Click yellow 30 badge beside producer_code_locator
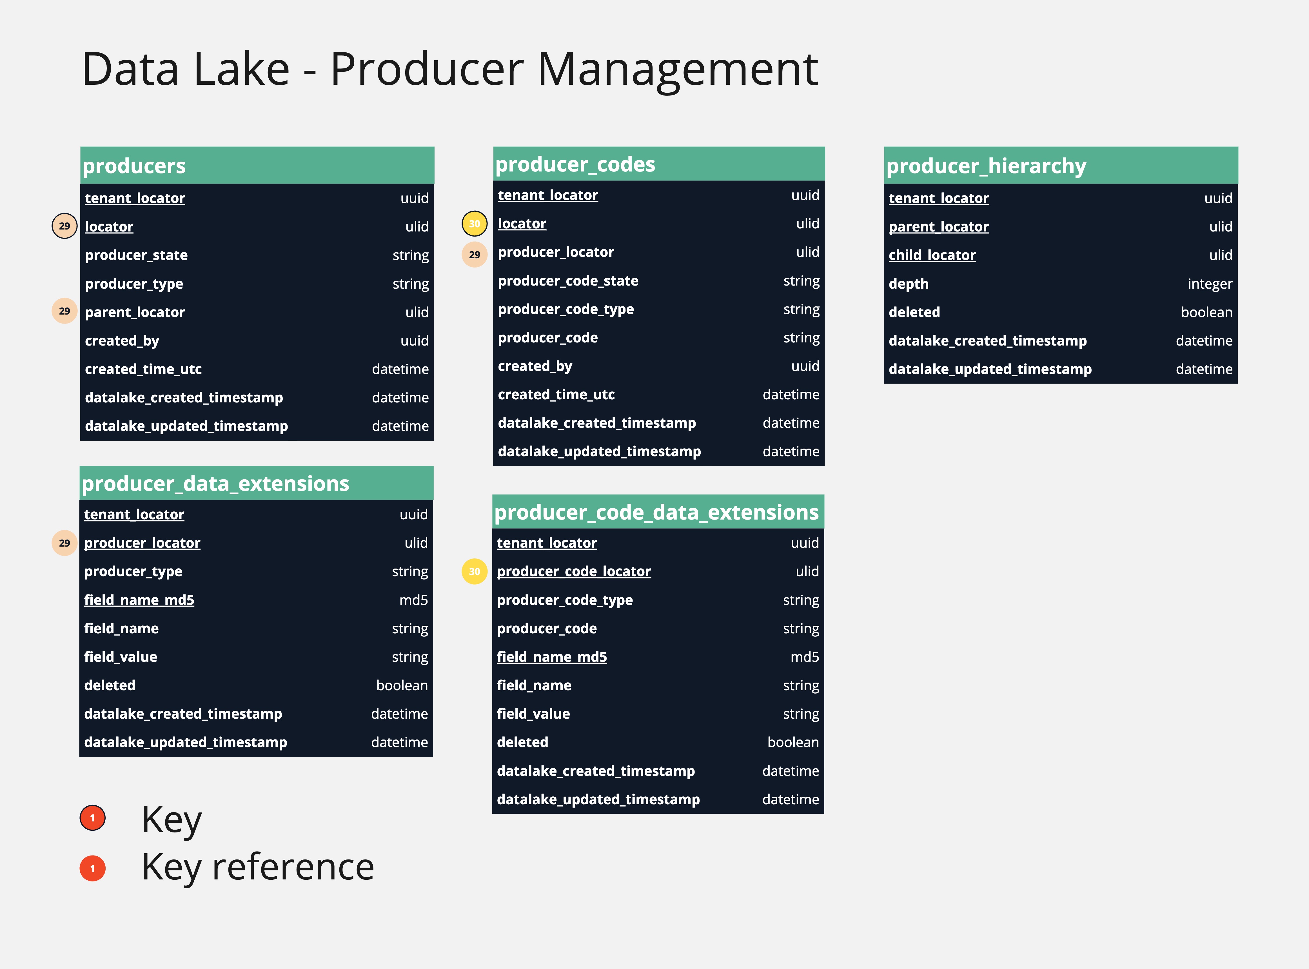Screen dimensions: 1309x969 (475, 571)
